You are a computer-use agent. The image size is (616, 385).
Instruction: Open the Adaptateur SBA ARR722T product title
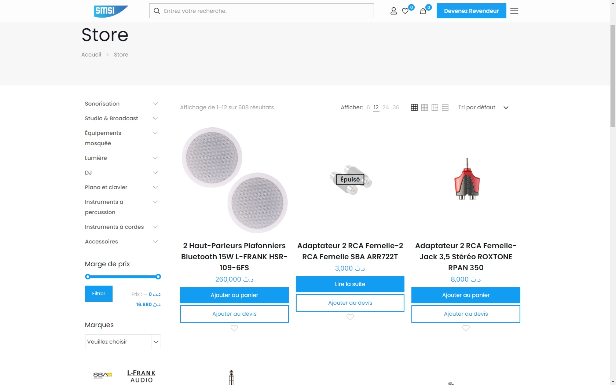point(350,251)
